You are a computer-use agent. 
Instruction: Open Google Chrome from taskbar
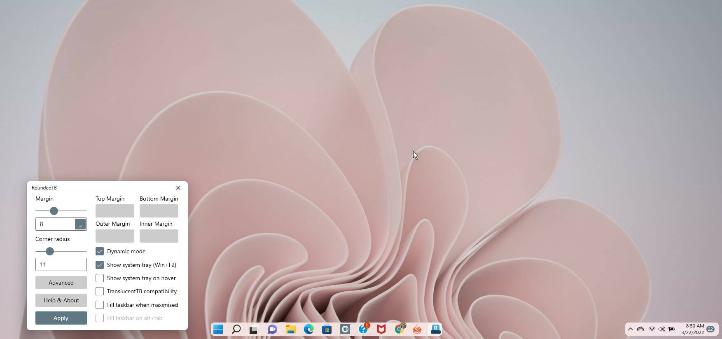[399, 329]
